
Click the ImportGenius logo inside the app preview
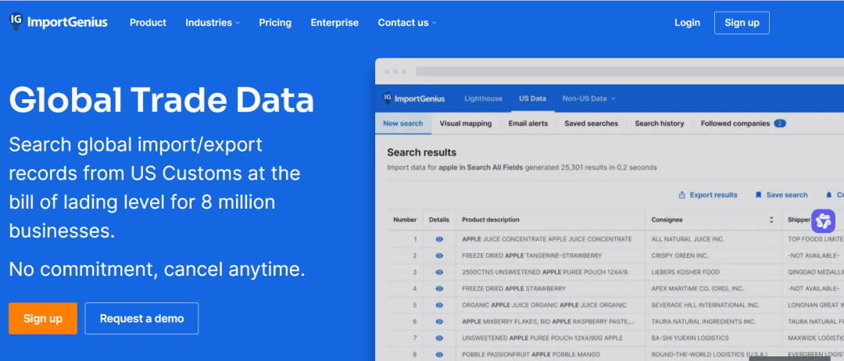pos(414,98)
